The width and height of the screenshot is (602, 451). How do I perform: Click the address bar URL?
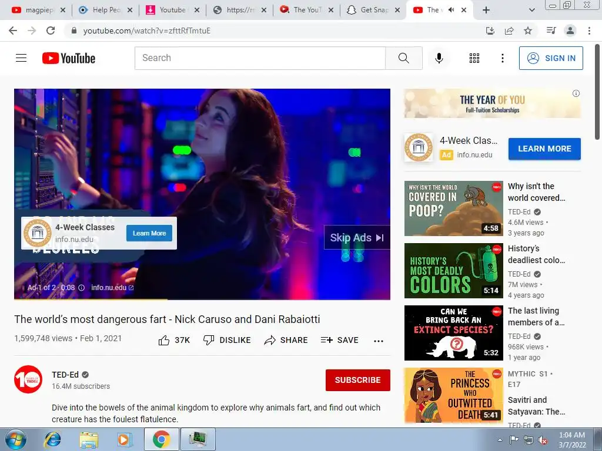pyautogui.click(x=146, y=31)
